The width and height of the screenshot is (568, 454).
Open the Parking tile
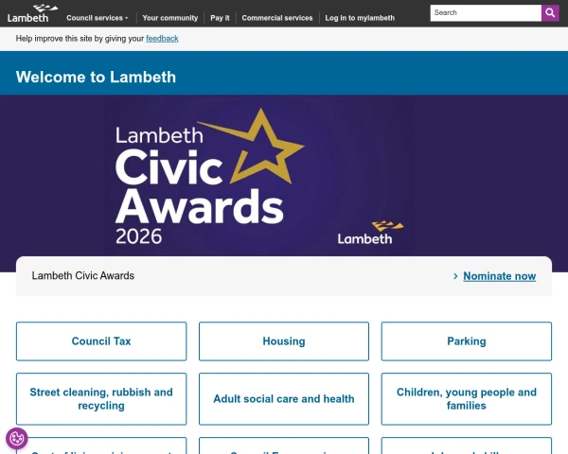point(467,341)
